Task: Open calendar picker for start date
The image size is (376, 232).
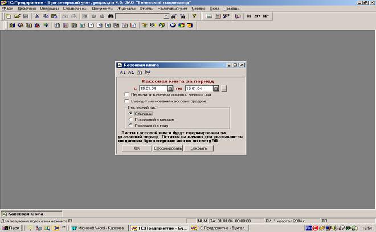Action: click(x=170, y=89)
